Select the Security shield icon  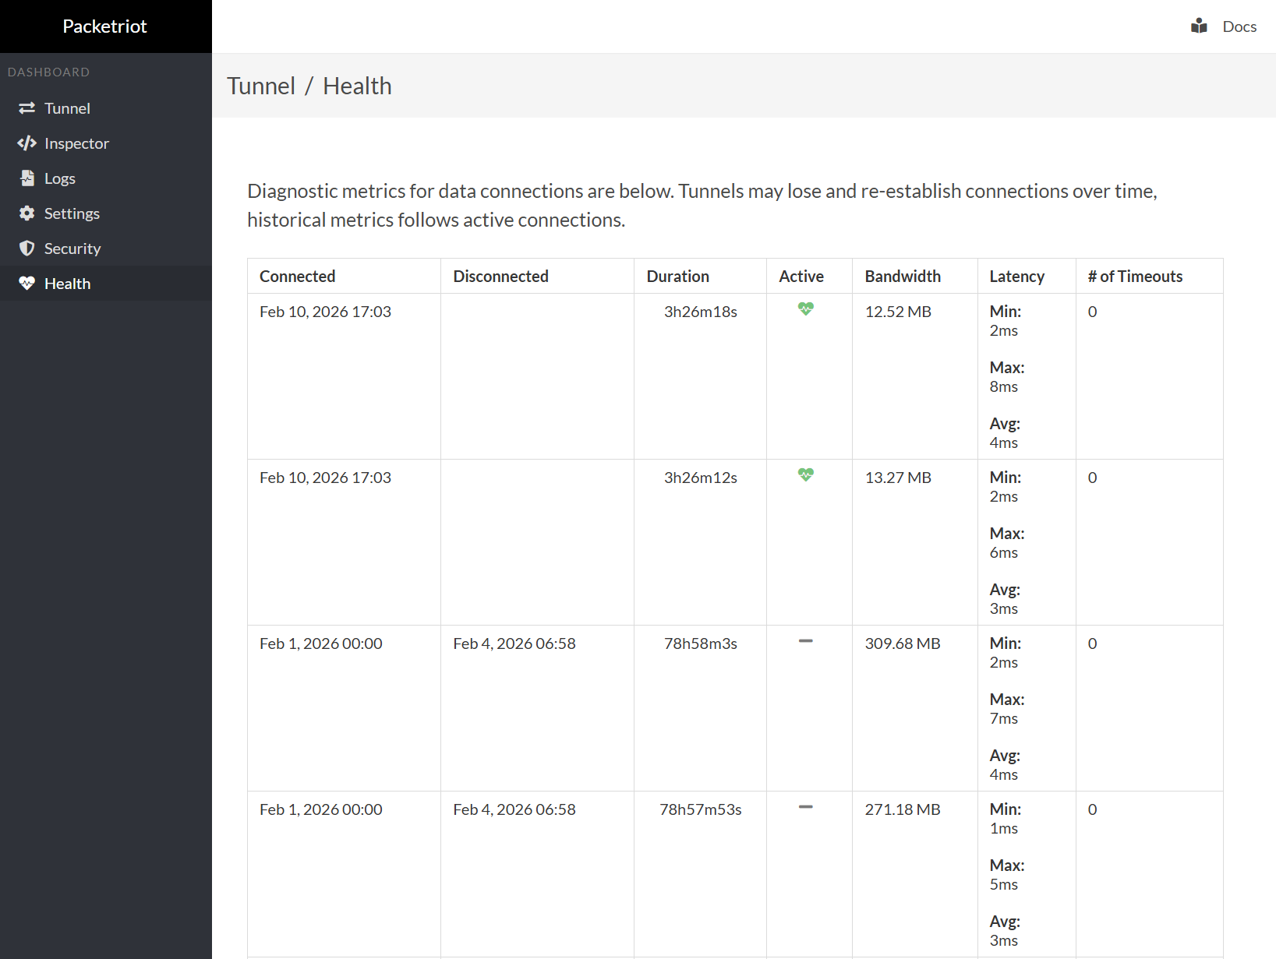coord(27,249)
